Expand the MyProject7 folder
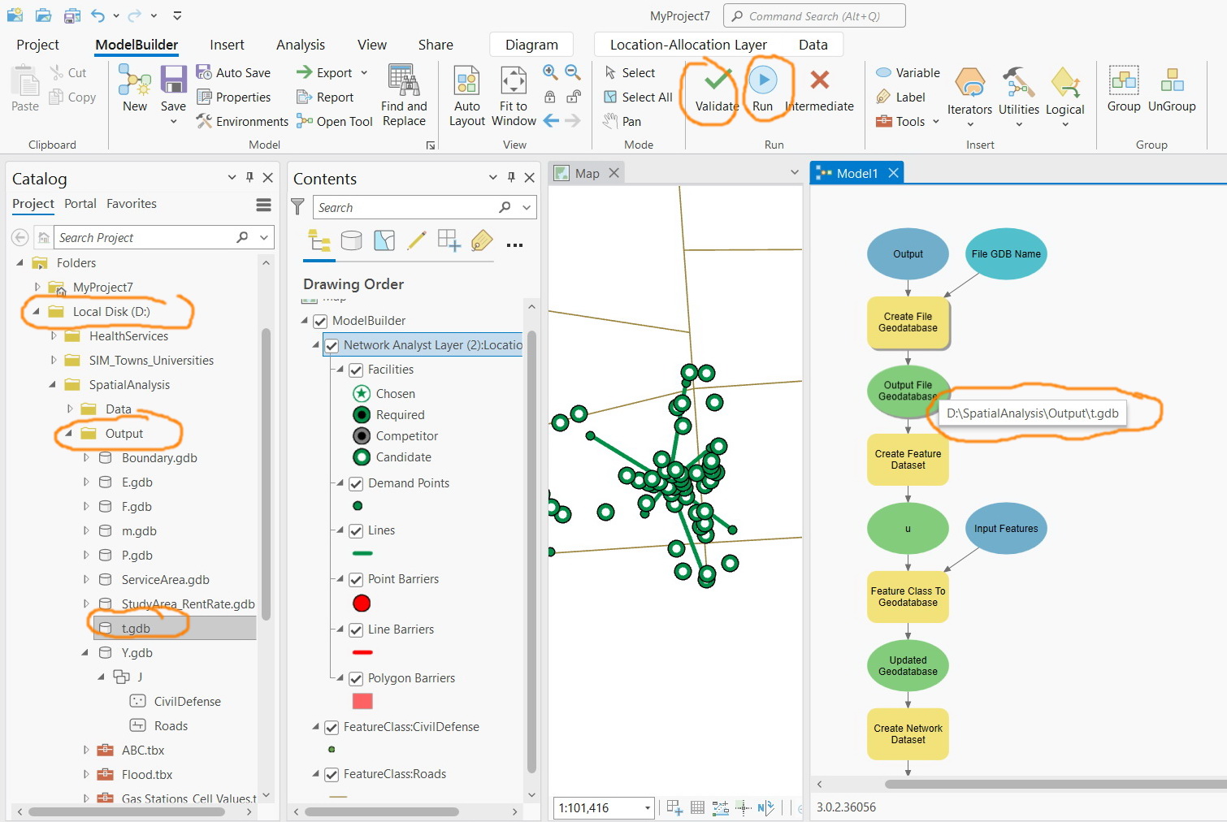This screenshot has height=822, width=1227. pyautogui.click(x=36, y=287)
